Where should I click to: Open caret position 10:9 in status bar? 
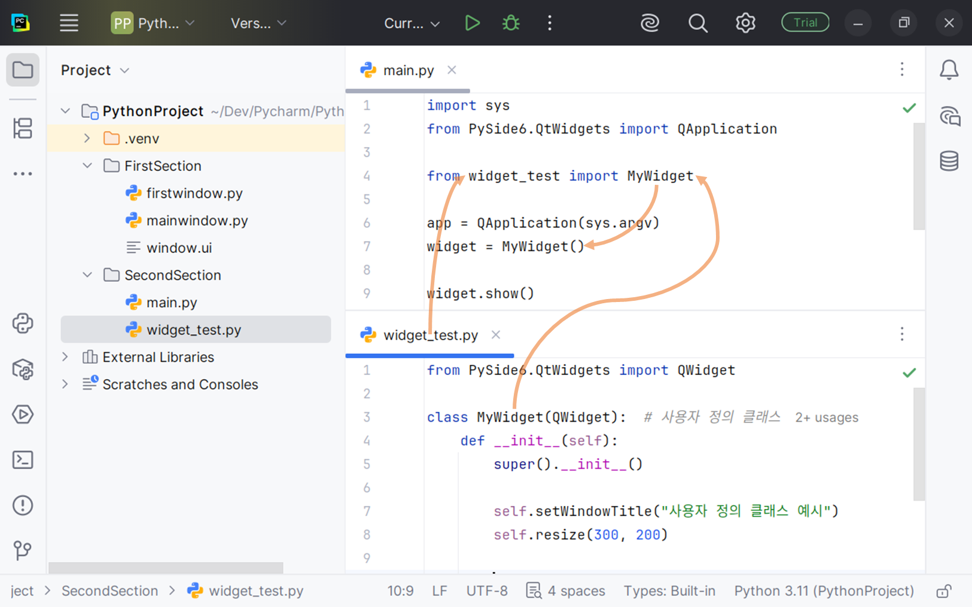coord(400,591)
